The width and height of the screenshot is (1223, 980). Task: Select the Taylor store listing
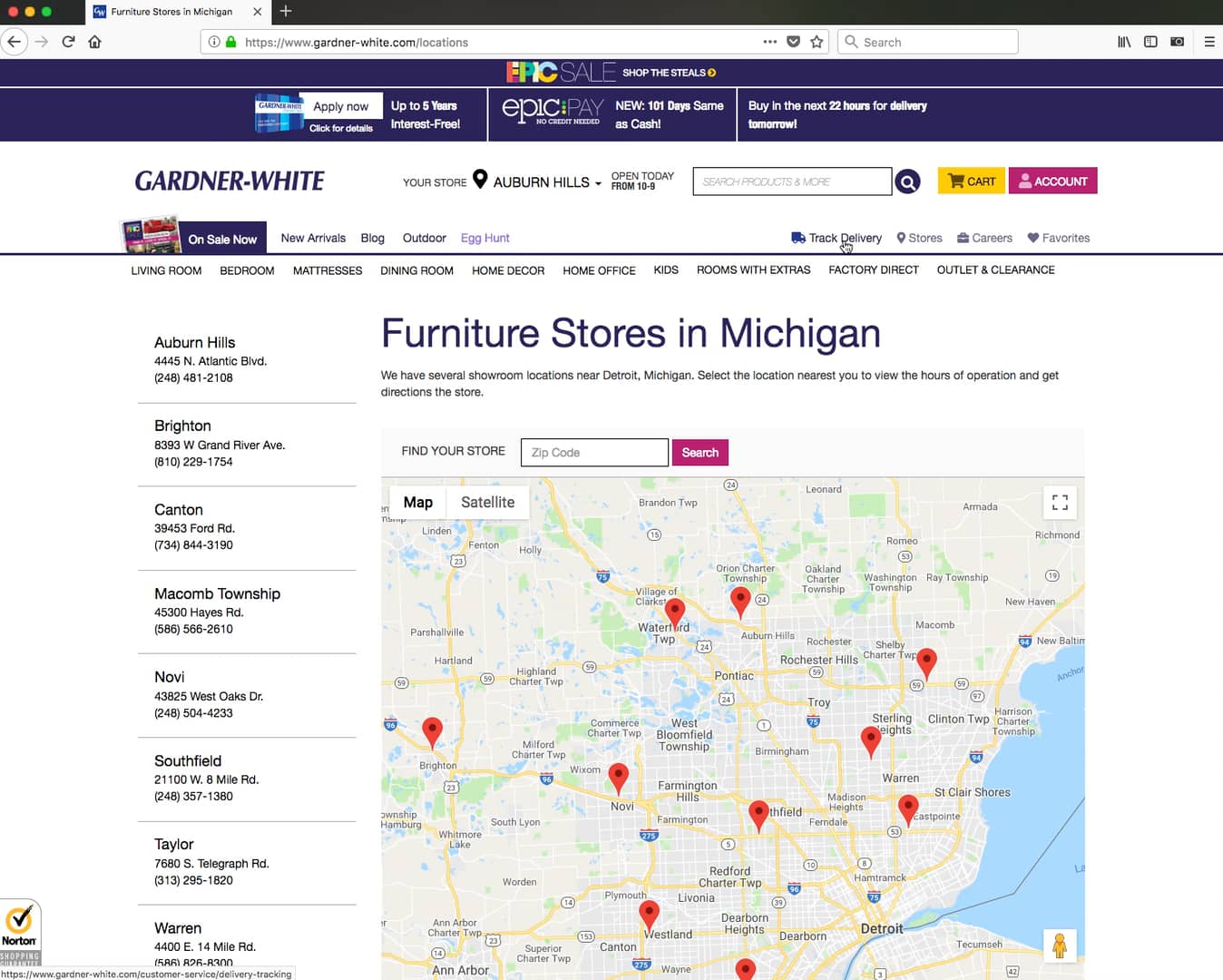coord(247,862)
